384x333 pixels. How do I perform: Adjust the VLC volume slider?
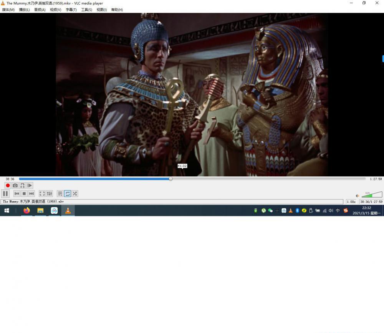(372, 195)
